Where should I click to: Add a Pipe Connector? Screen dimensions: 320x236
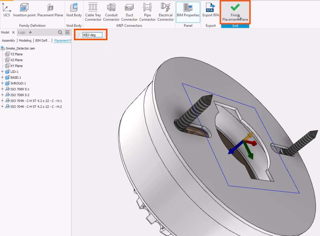147,12
